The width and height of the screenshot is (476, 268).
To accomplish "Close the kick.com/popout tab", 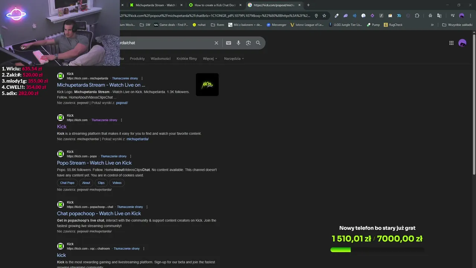I will click(x=299, y=5).
